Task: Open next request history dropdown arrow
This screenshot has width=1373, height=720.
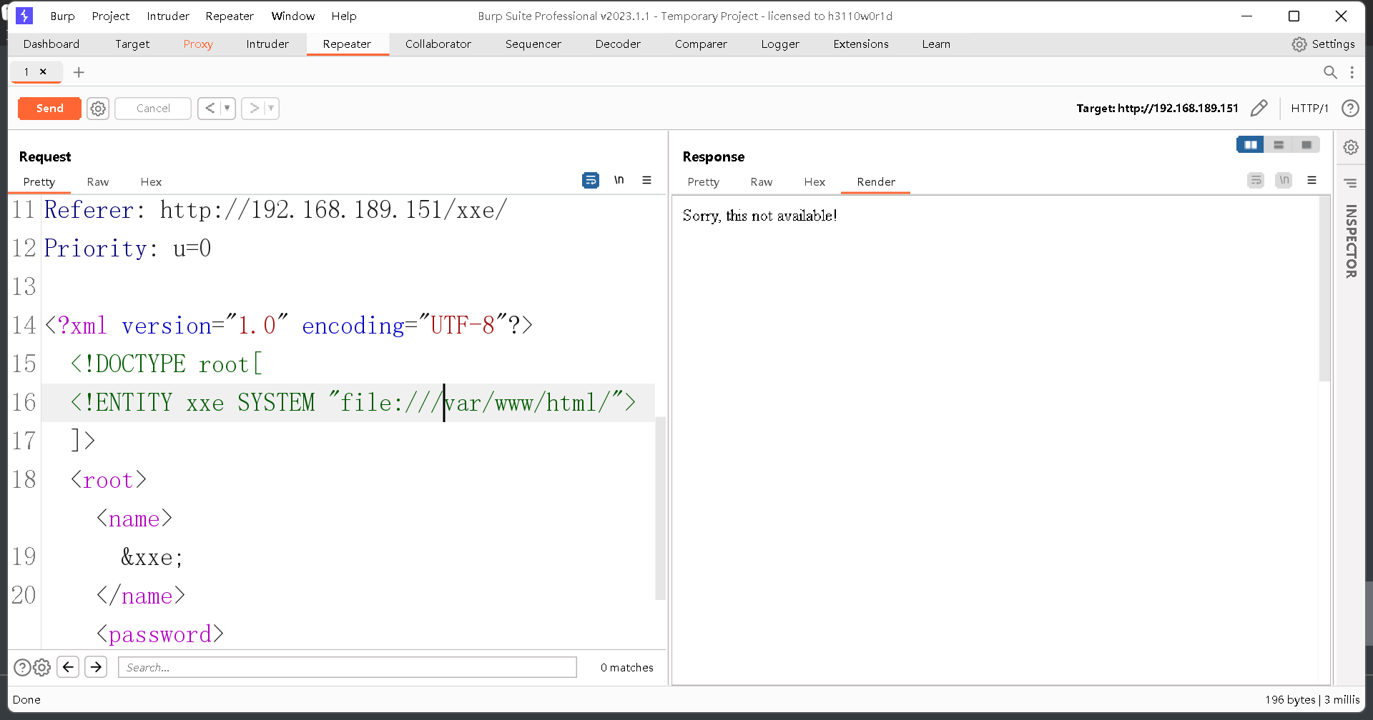Action: (271, 109)
